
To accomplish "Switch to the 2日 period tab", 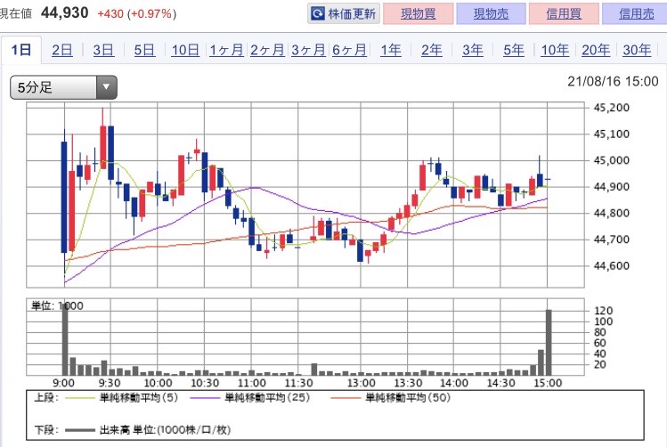I will [62, 50].
